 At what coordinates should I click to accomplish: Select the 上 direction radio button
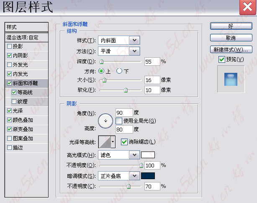point(101,71)
